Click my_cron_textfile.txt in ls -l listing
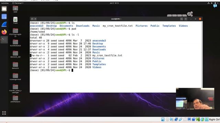Viewport: 220px width, 123px height. tap(107, 55)
